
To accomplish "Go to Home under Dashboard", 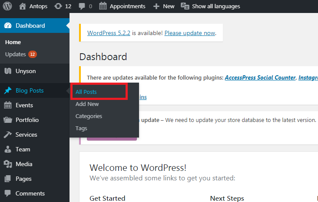I will click(x=13, y=42).
